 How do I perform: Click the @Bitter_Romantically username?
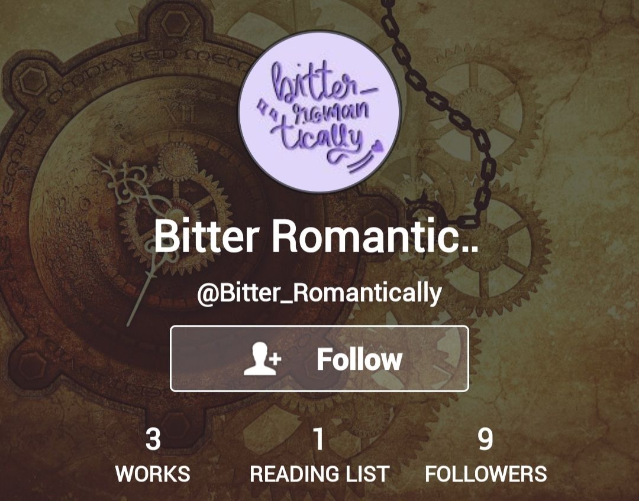tap(319, 292)
